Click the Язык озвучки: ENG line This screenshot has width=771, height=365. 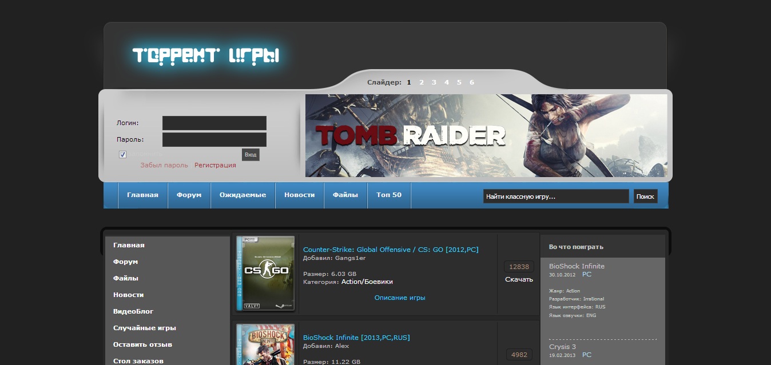coord(573,315)
